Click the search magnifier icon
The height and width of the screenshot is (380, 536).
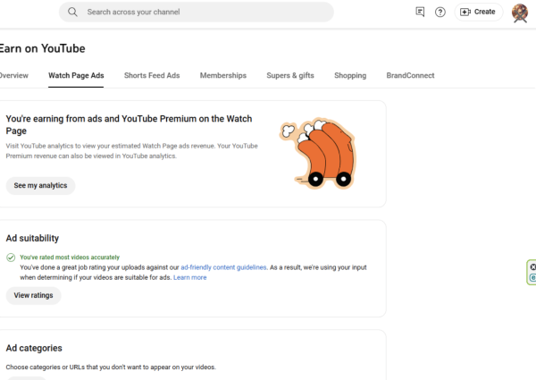tap(73, 13)
